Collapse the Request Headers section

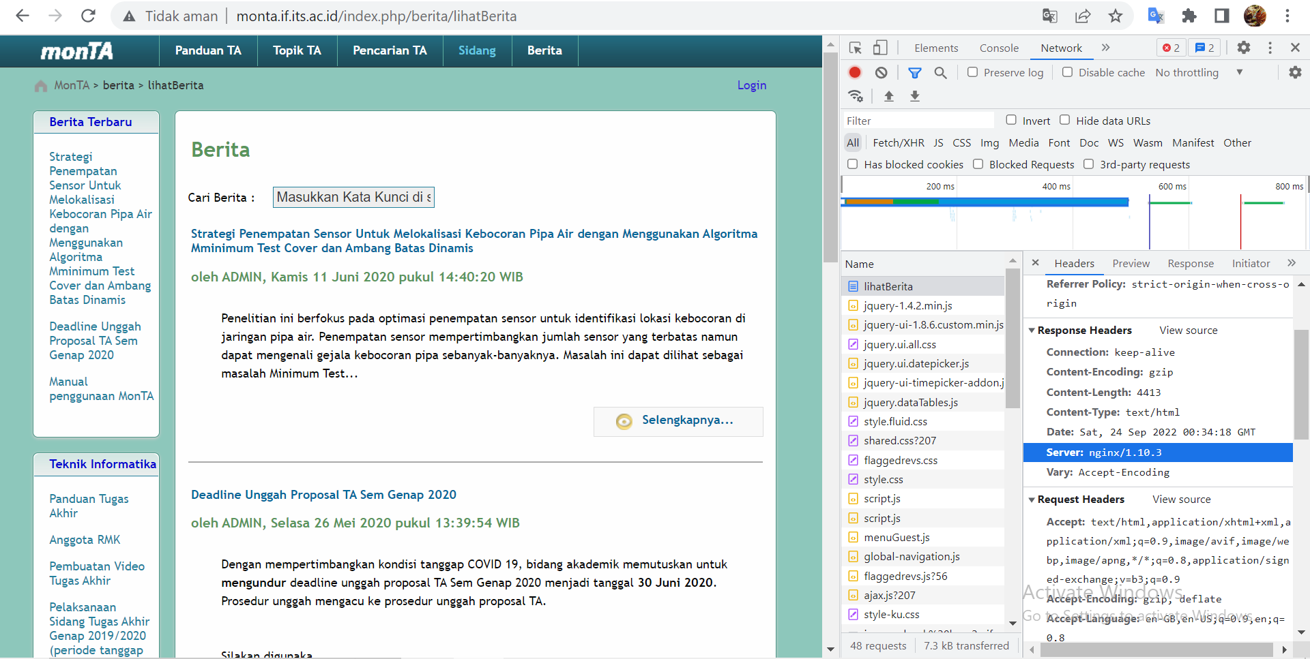pos(1032,500)
